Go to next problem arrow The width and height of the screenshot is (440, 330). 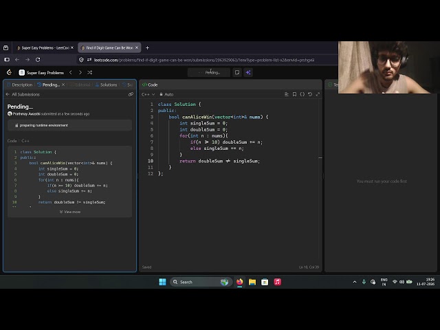coord(80,72)
